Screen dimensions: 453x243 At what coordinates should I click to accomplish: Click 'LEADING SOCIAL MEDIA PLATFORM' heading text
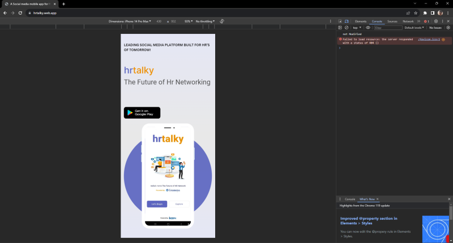[x=166, y=47]
